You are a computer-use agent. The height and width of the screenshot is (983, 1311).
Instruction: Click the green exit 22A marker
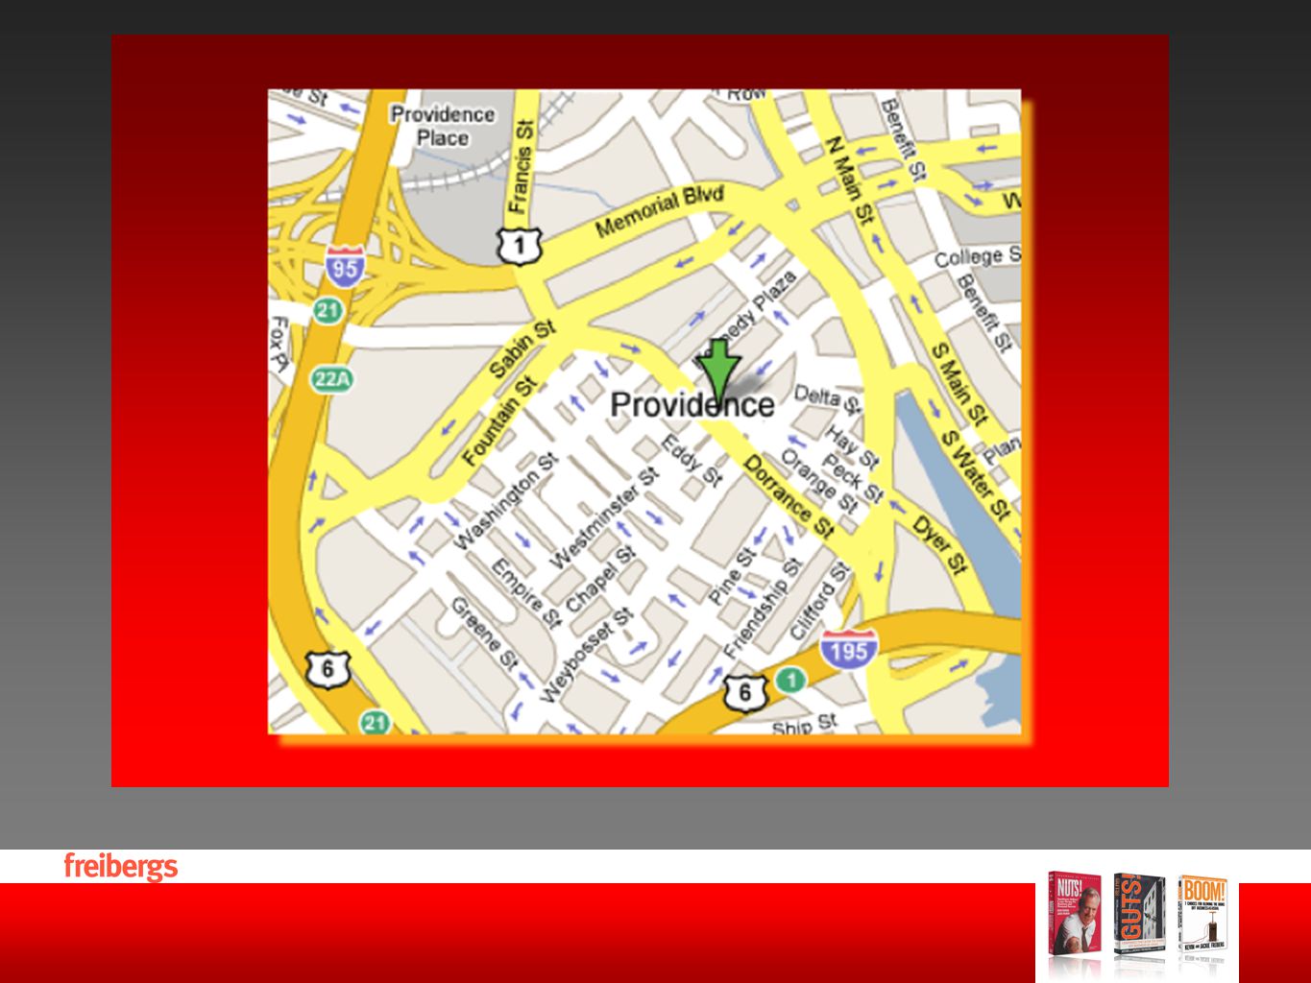[331, 379]
